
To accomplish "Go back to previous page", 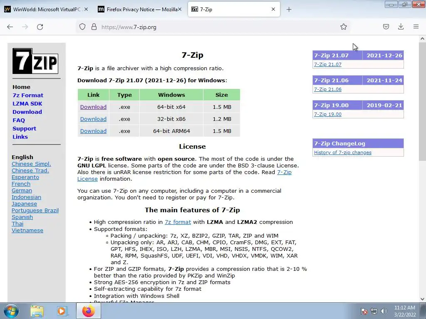I will coord(10,27).
